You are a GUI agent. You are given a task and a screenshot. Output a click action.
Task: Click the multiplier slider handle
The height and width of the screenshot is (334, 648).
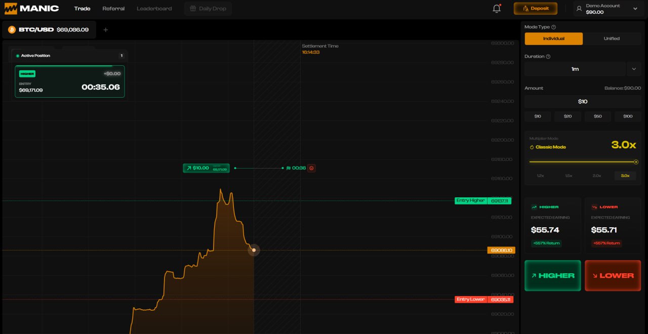636,162
